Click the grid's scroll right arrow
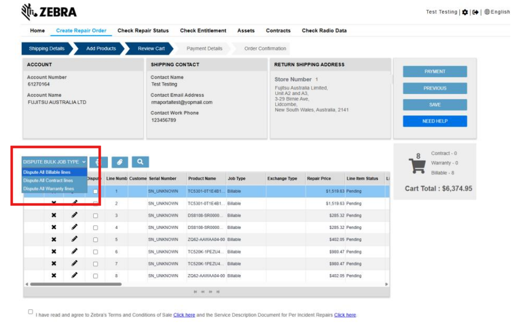Viewport: 517px width, 326px height. 386,284
